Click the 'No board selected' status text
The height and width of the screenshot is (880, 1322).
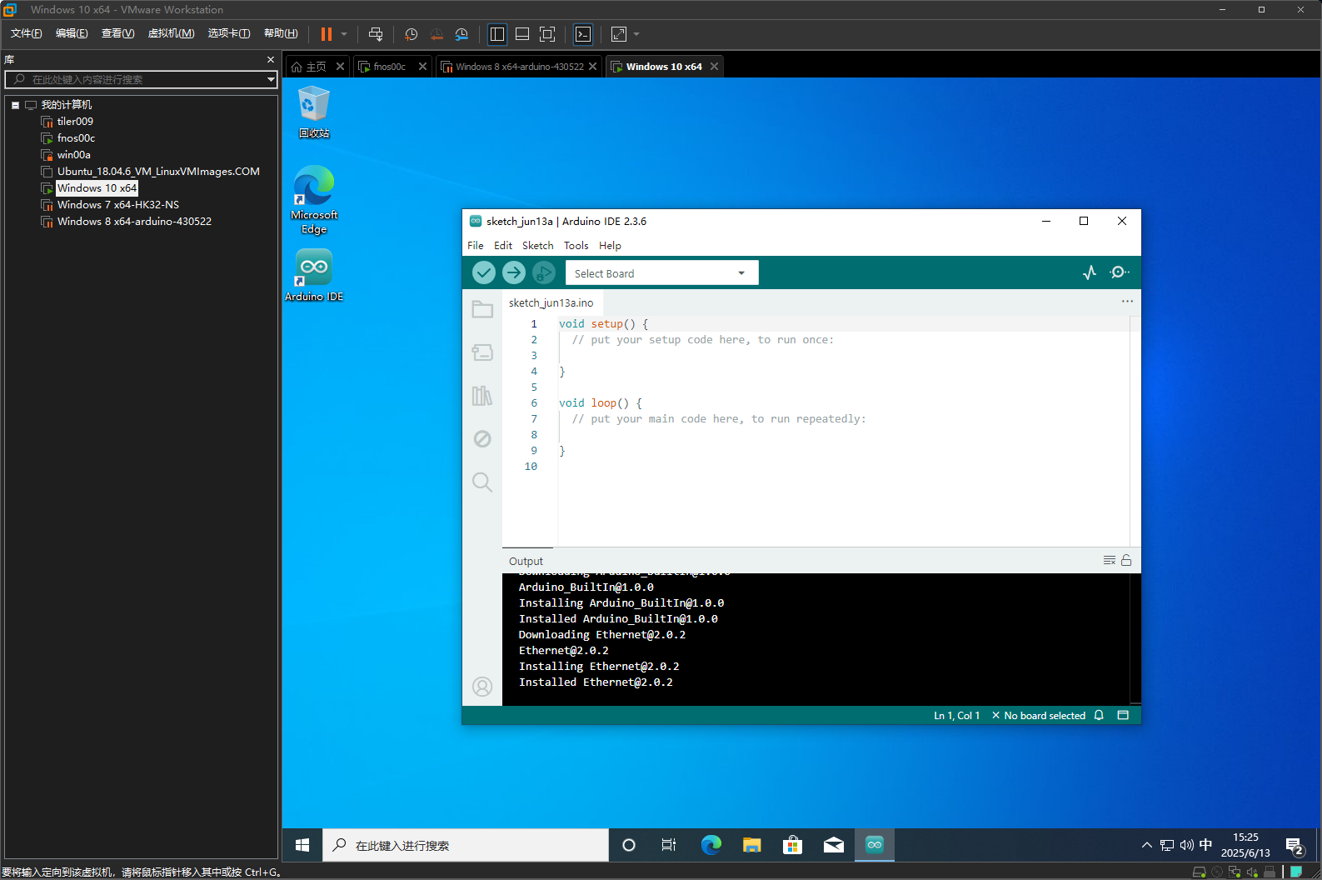coord(1045,715)
